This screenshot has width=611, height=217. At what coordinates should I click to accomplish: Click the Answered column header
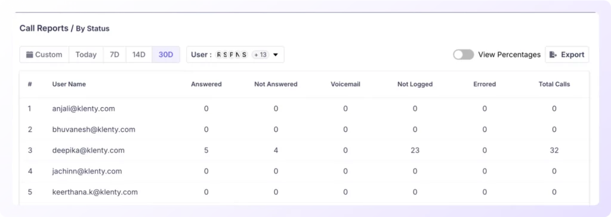pyautogui.click(x=206, y=84)
